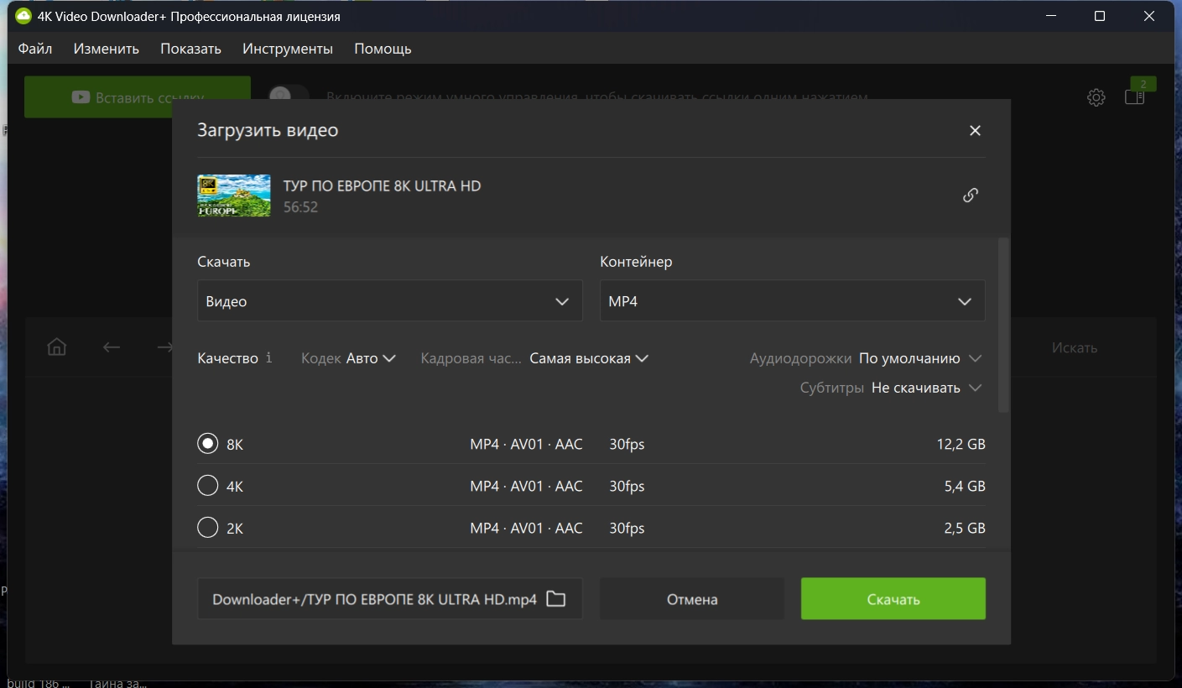Image resolution: width=1182 pixels, height=688 pixels.
Task: Open the folder icon to choose save location
Action: coord(555,599)
